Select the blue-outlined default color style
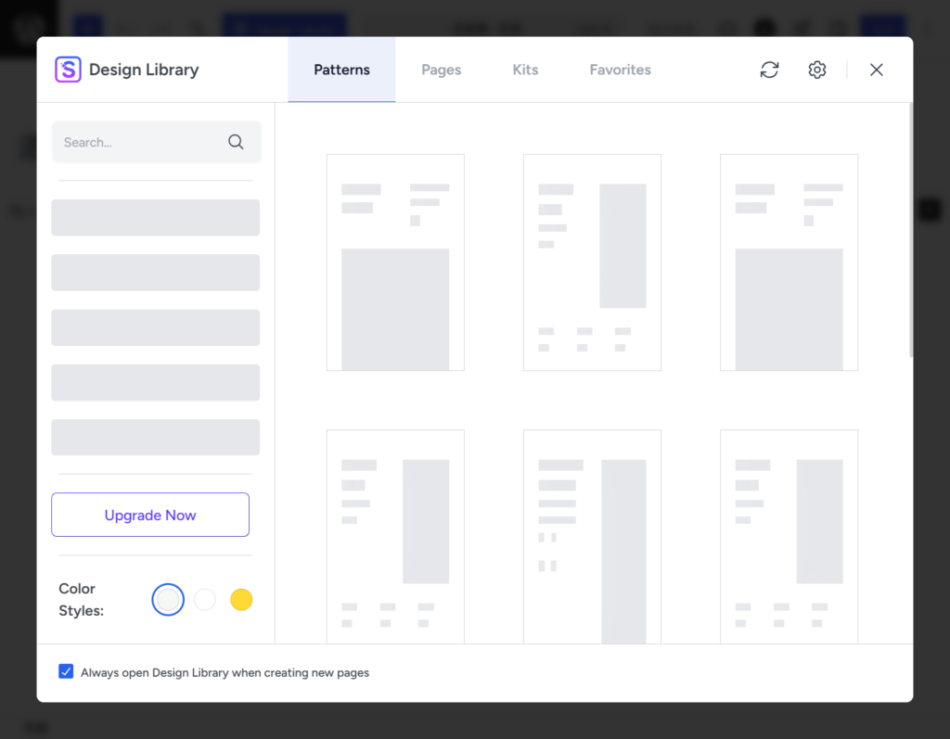Viewport: 950px width, 739px height. pyautogui.click(x=168, y=600)
